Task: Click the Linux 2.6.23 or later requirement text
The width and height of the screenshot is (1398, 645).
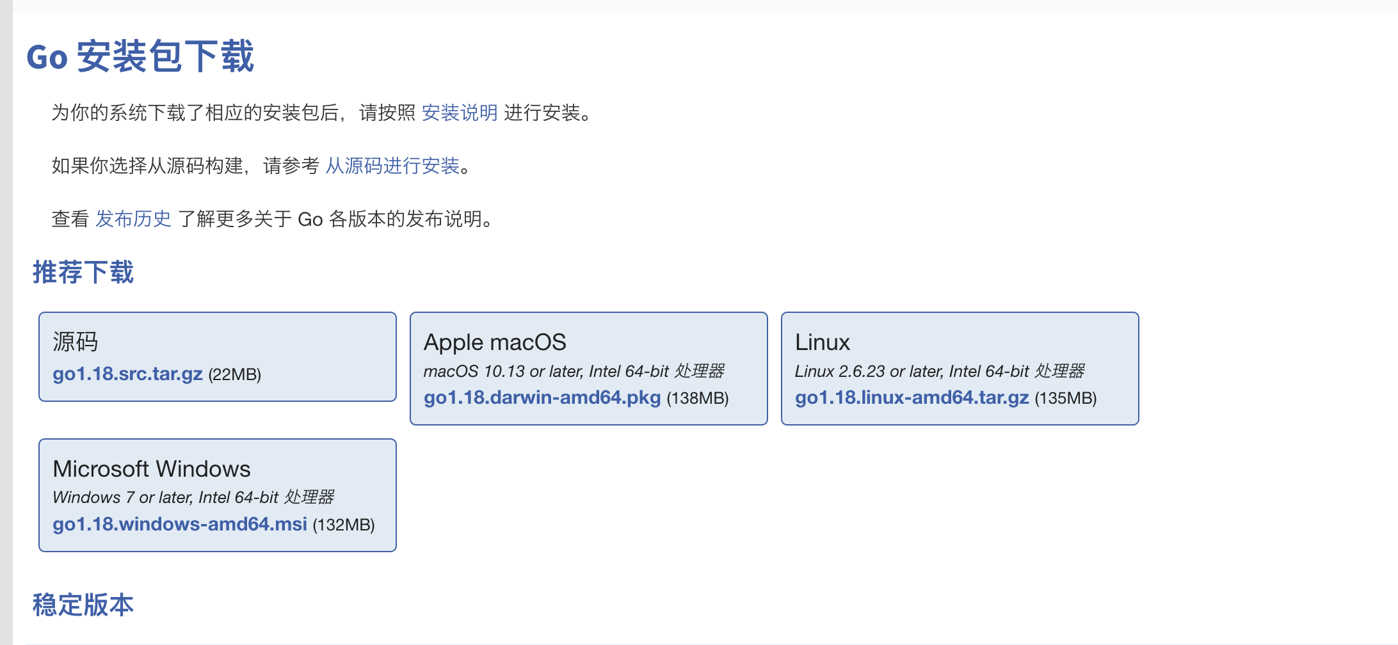Action: 940,371
